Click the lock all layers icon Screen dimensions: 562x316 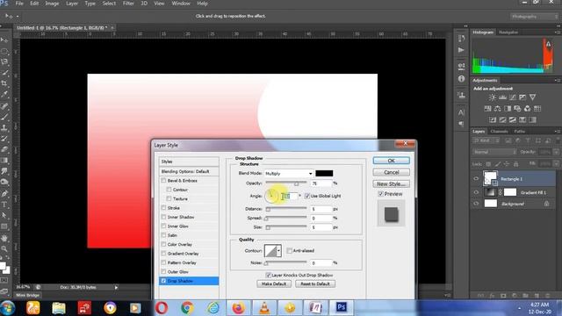tap(515, 164)
